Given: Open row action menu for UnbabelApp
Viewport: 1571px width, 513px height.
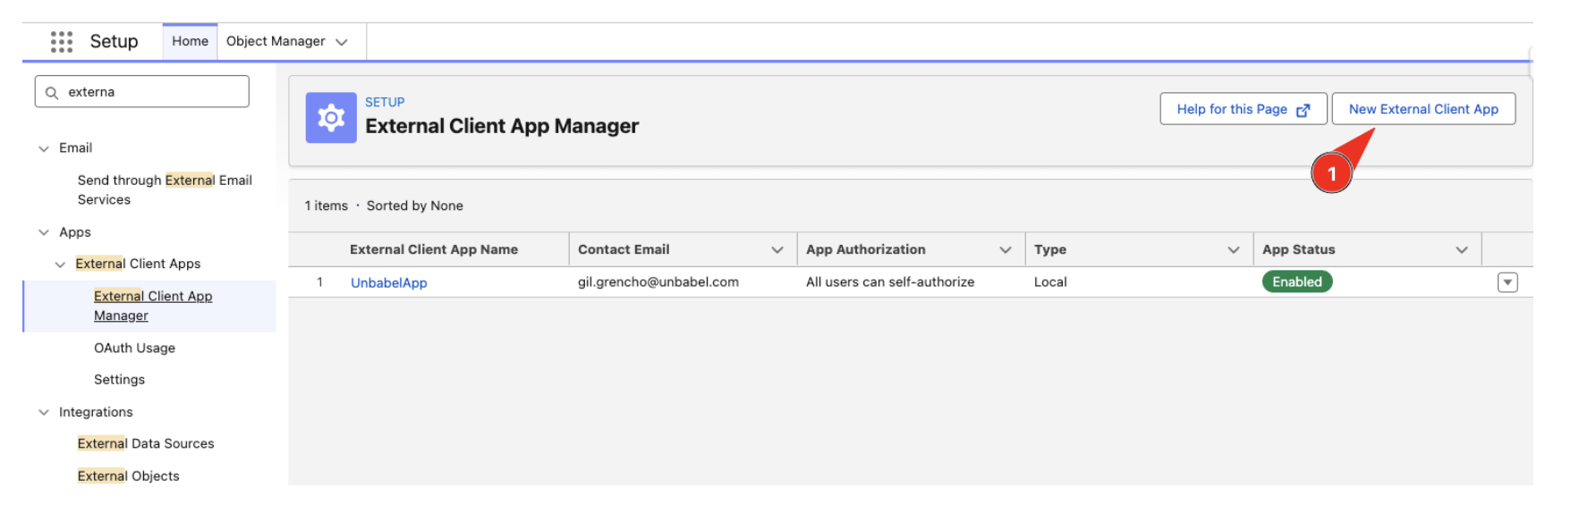Looking at the screenshot, I should (x=1507, y=282).
